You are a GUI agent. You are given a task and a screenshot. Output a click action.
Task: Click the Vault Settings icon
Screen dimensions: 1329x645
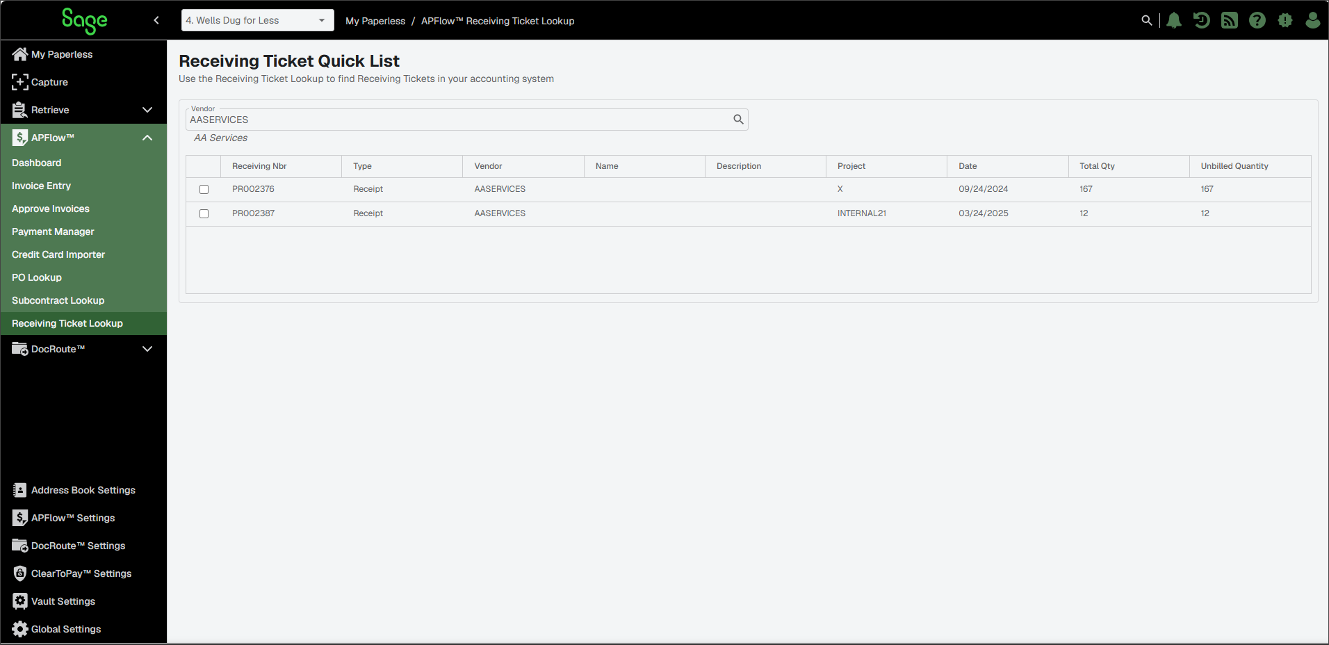click(20, 601)
